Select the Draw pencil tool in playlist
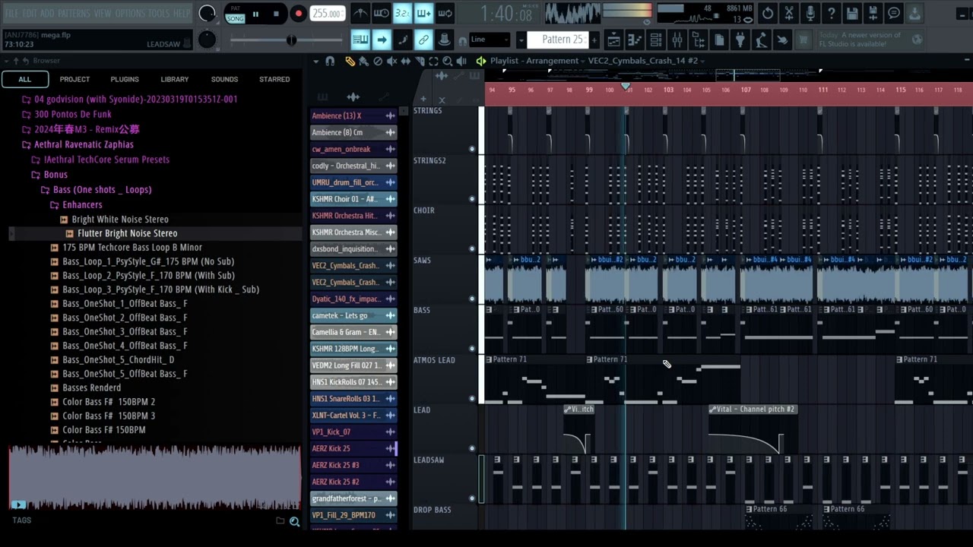Screen dimensions: 973x547 click(350, 61)
